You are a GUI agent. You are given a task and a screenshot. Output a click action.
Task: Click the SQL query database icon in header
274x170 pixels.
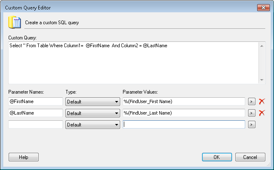tap(15, 22)
